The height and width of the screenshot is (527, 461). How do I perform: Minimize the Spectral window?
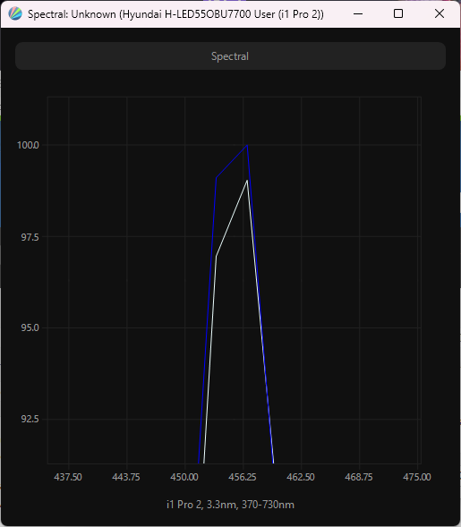[358, 13]
